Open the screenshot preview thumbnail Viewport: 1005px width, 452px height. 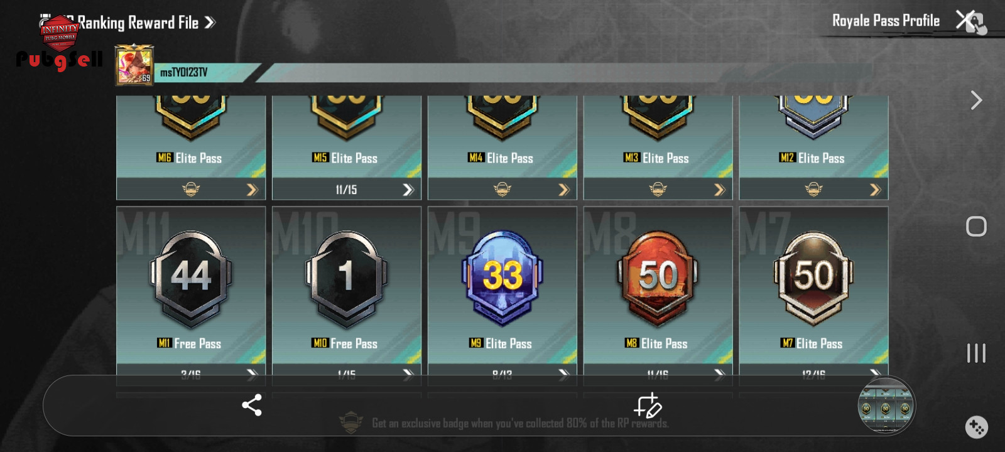[x=886, y=406]
